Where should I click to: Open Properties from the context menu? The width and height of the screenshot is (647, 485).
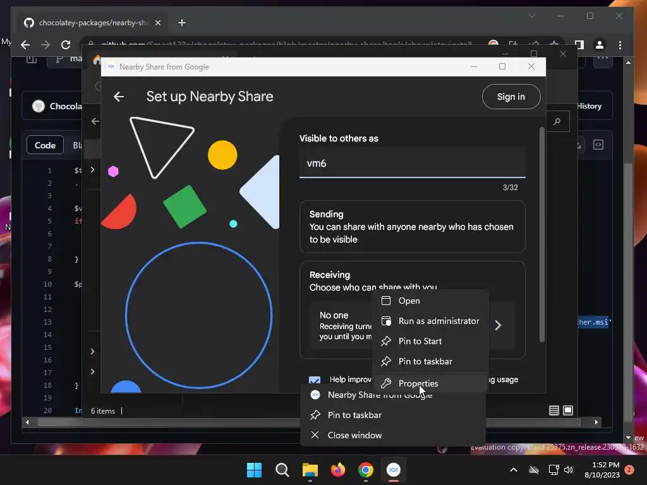[x=430, y=383]
